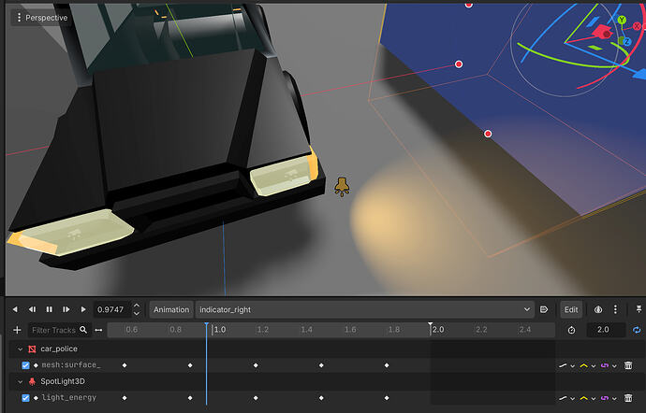Play the animation from the start
646x413 pixels.
coord(66,309)
